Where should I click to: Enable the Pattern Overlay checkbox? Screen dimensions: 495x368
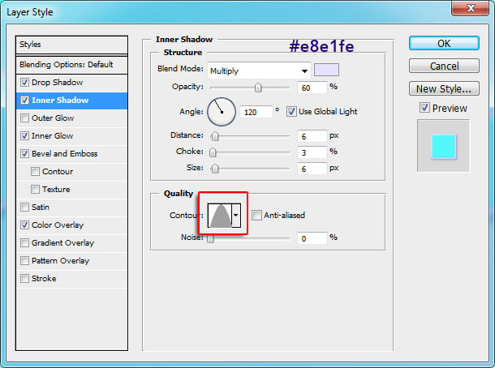pos(24,261)
